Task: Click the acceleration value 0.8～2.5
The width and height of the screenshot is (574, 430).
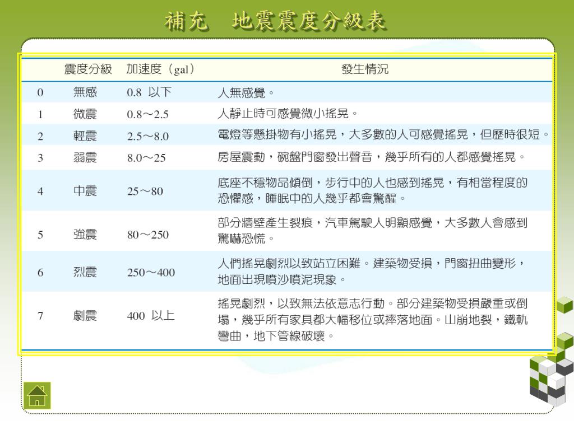Action: tap(147, 114)
